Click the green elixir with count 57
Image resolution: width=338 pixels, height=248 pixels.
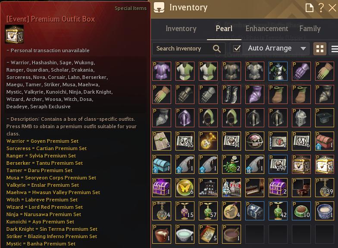[208, 211]
